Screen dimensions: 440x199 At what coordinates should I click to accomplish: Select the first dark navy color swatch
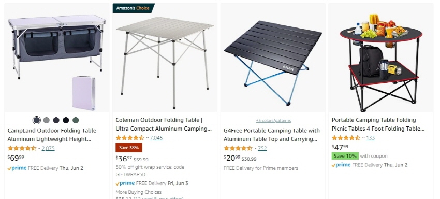tap(37, 120)
